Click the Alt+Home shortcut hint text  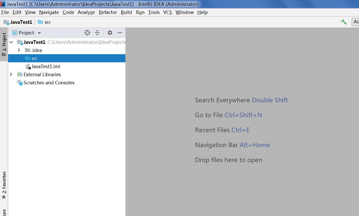click(x=255, y=145)
